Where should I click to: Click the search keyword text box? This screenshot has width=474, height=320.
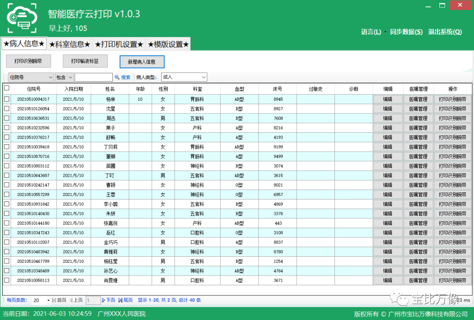tap(93, 77)
